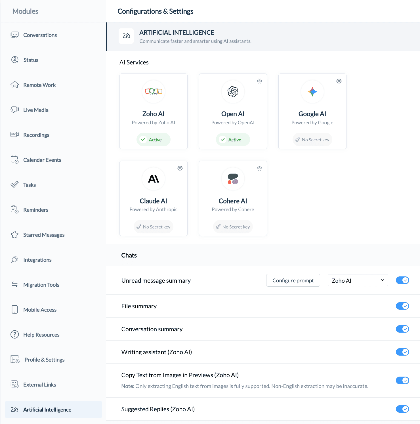This screenshot has height=424, width=420.
Task: Open Recordings from the modules list
Action: tap(53, 135)
